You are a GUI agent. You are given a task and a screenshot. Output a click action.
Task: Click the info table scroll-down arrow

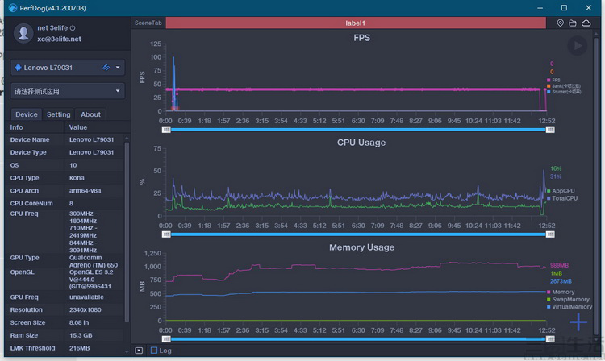[x=127, y=352]
